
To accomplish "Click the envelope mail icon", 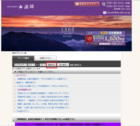I will pos(105,13).
